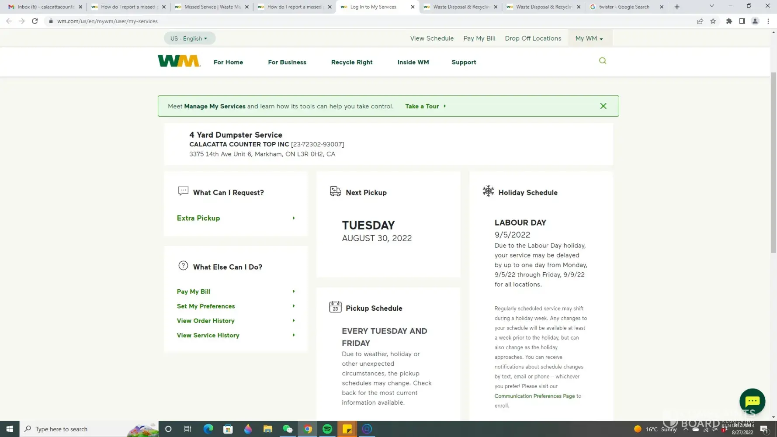Image resolution: width=777 pixels, height=437 pixels.
Task: Open Spotify from the taskbar
Action: pos(327,429)
